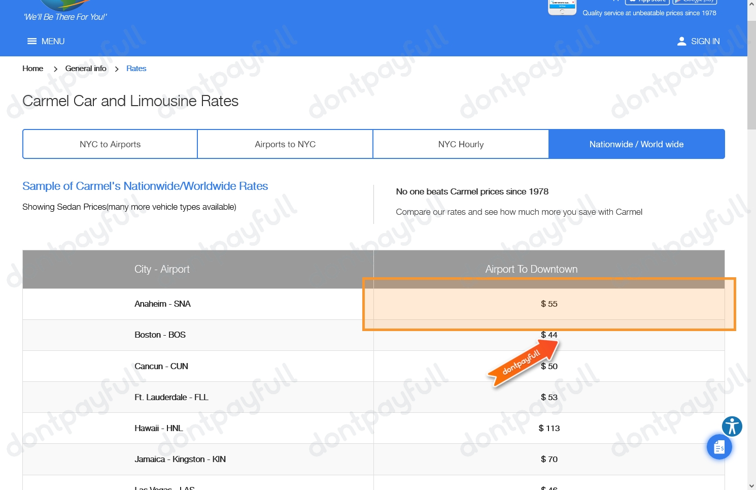The image size is (756, 490).
Task: Click the orange dontpayfull arrow badge
Action: tap(523, 363)
